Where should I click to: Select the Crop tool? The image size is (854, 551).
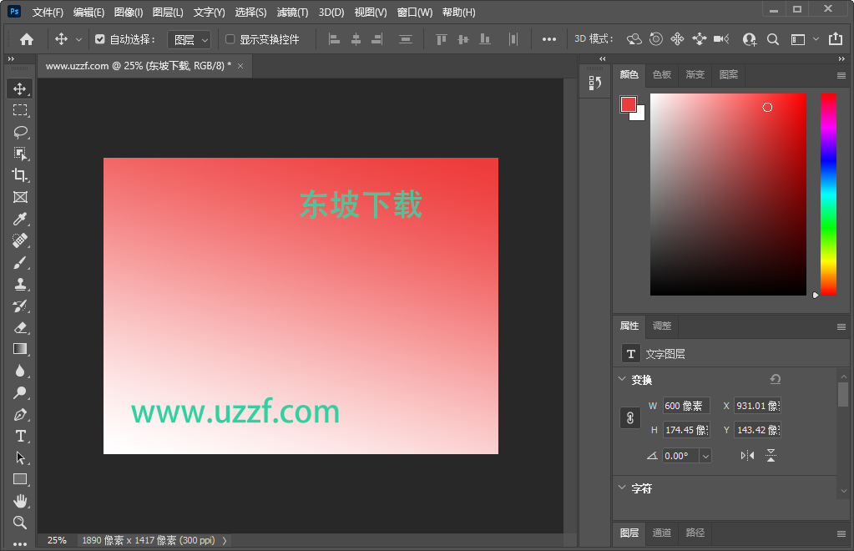tap(20, 175)
